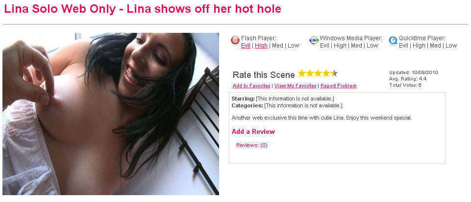
Task: Show the Reviews (0) list
Action: point(252,146)
